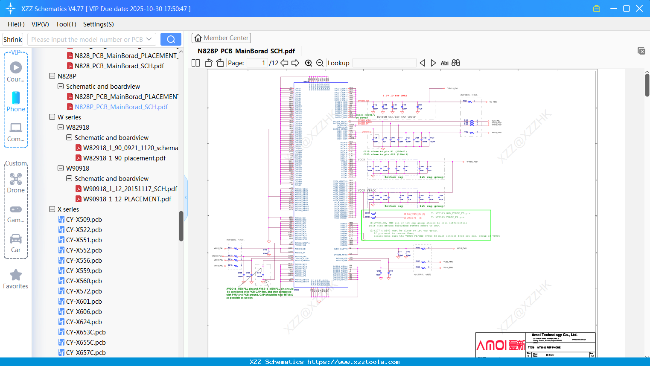Open the model number dropdown arrow
The height and width of the screenshot is (366, 650).
149,39
